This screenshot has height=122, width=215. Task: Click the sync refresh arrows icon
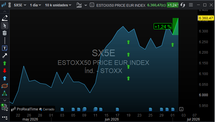pyautogui.click(x=183, y=5)
